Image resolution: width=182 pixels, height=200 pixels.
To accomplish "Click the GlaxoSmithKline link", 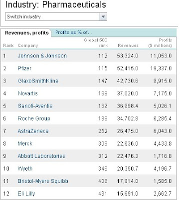I will 38,81.
